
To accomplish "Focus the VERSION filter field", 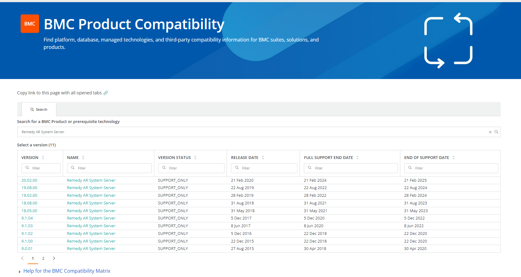I will (x=41, y=168).
